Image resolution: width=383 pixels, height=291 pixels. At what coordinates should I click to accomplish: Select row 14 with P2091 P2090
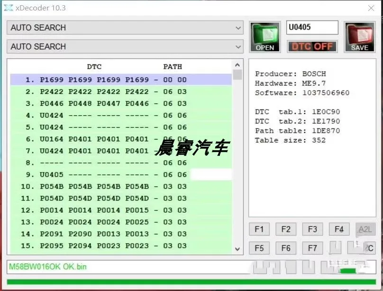pyautogui.click(x=121, y=234)
